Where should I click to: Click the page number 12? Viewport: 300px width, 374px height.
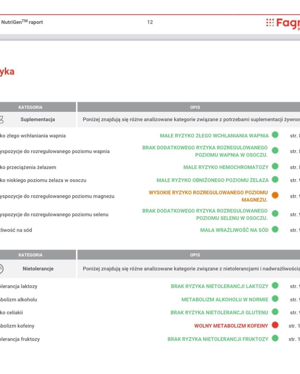click(x=150, y=22)
